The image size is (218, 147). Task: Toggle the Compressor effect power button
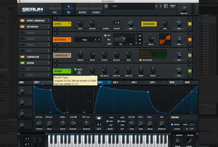click(189, 55)
